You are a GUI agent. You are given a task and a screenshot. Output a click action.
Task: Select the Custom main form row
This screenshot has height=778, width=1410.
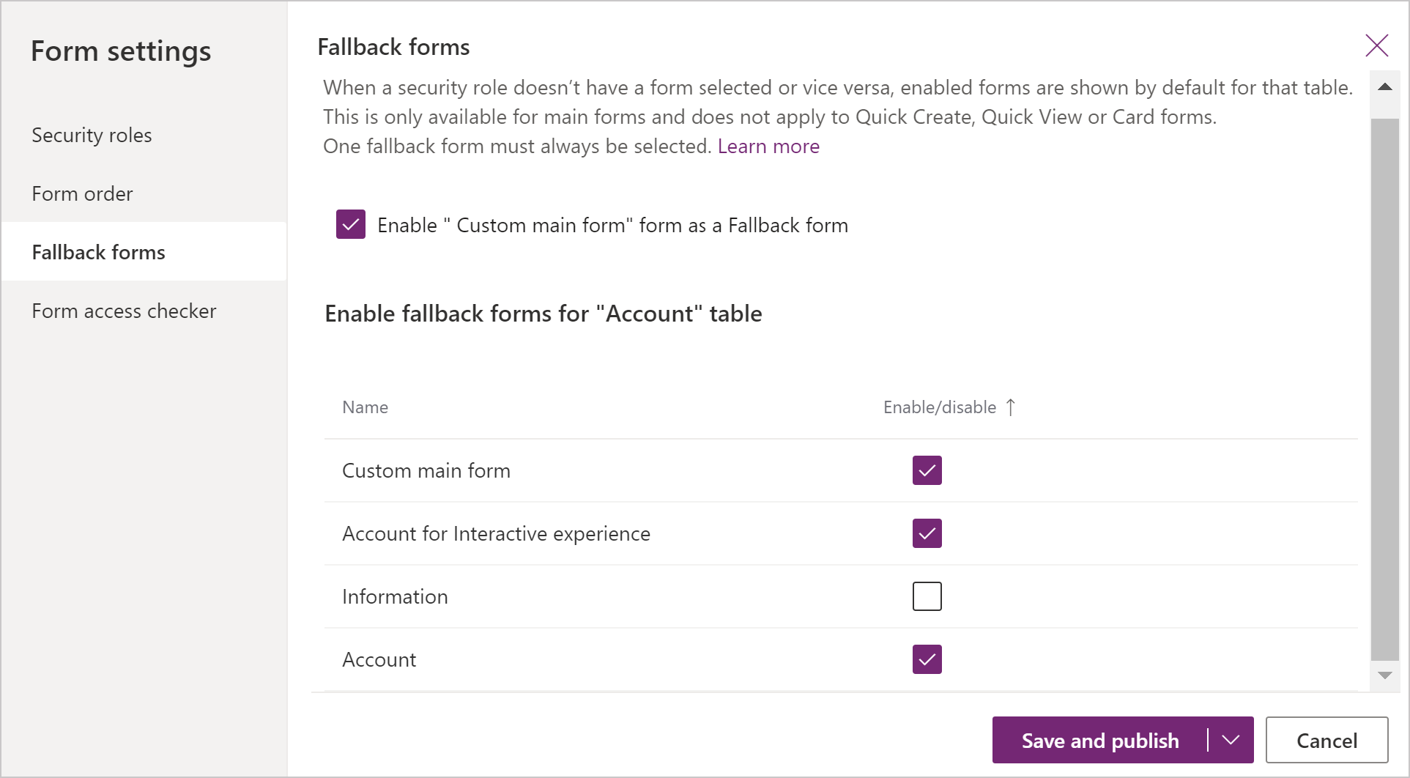[x=426, y=470]
